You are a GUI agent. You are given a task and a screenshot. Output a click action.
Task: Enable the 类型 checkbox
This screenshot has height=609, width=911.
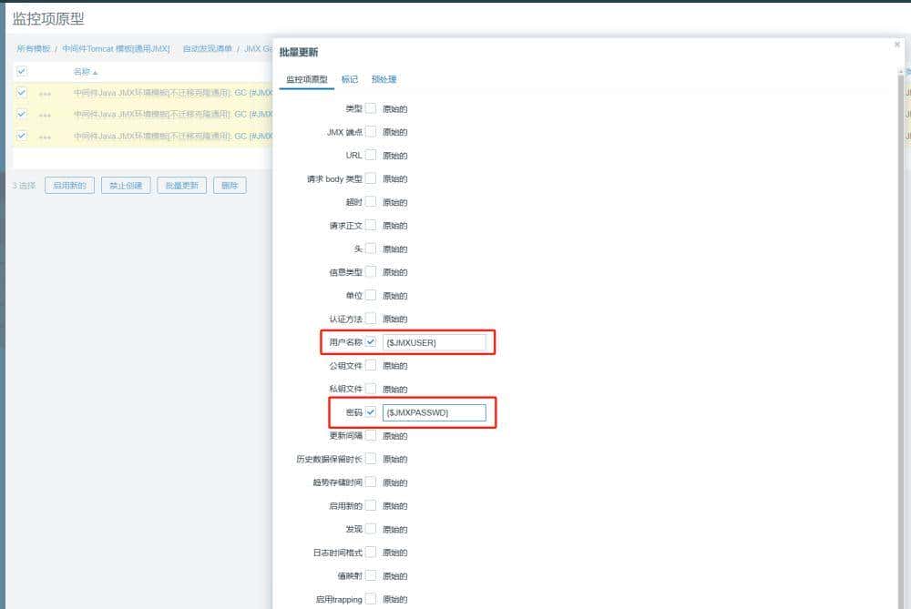point(371,108)
